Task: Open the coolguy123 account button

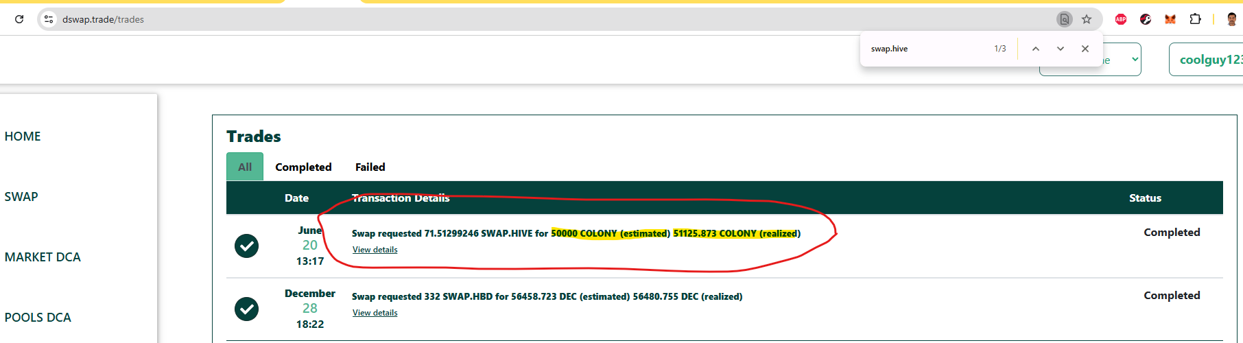Action: 1207,60
